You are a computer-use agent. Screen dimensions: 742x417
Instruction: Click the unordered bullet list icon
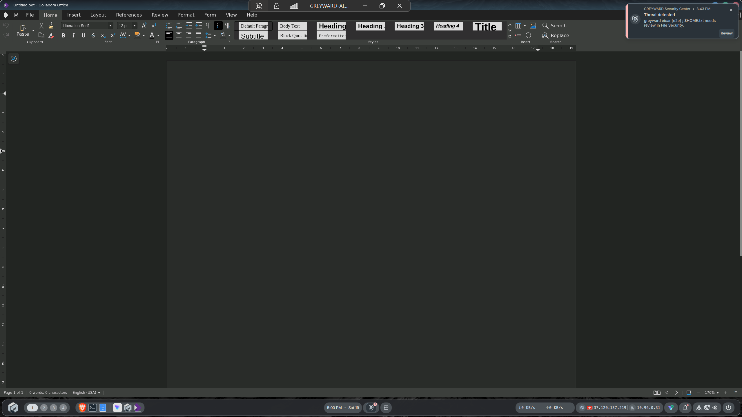pos(169,26)
